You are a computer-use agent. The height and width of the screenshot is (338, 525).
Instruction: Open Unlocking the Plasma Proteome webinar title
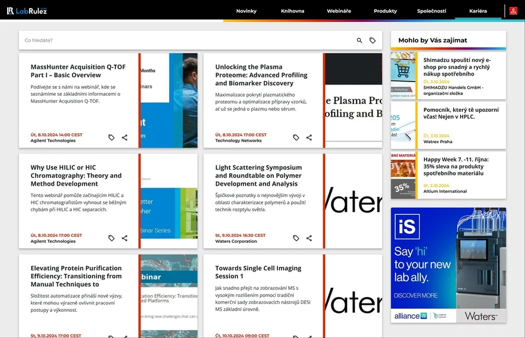[261, 75]
